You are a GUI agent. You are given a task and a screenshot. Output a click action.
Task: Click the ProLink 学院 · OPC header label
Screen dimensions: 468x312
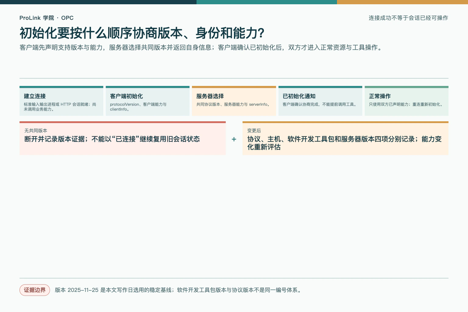point(46,18)
